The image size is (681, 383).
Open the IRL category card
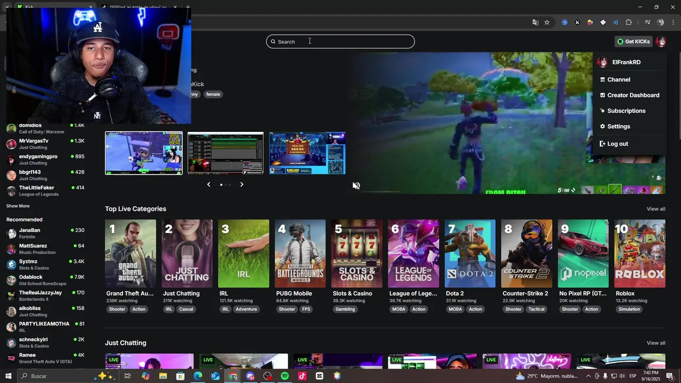(x=244, y=254)
